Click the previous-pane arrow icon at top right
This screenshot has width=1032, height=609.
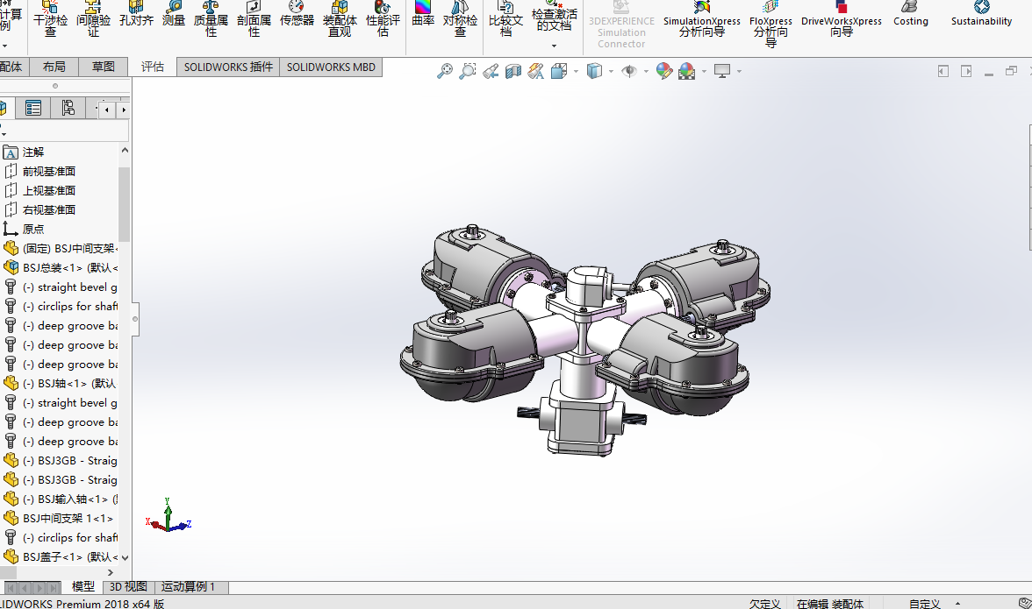943,71
